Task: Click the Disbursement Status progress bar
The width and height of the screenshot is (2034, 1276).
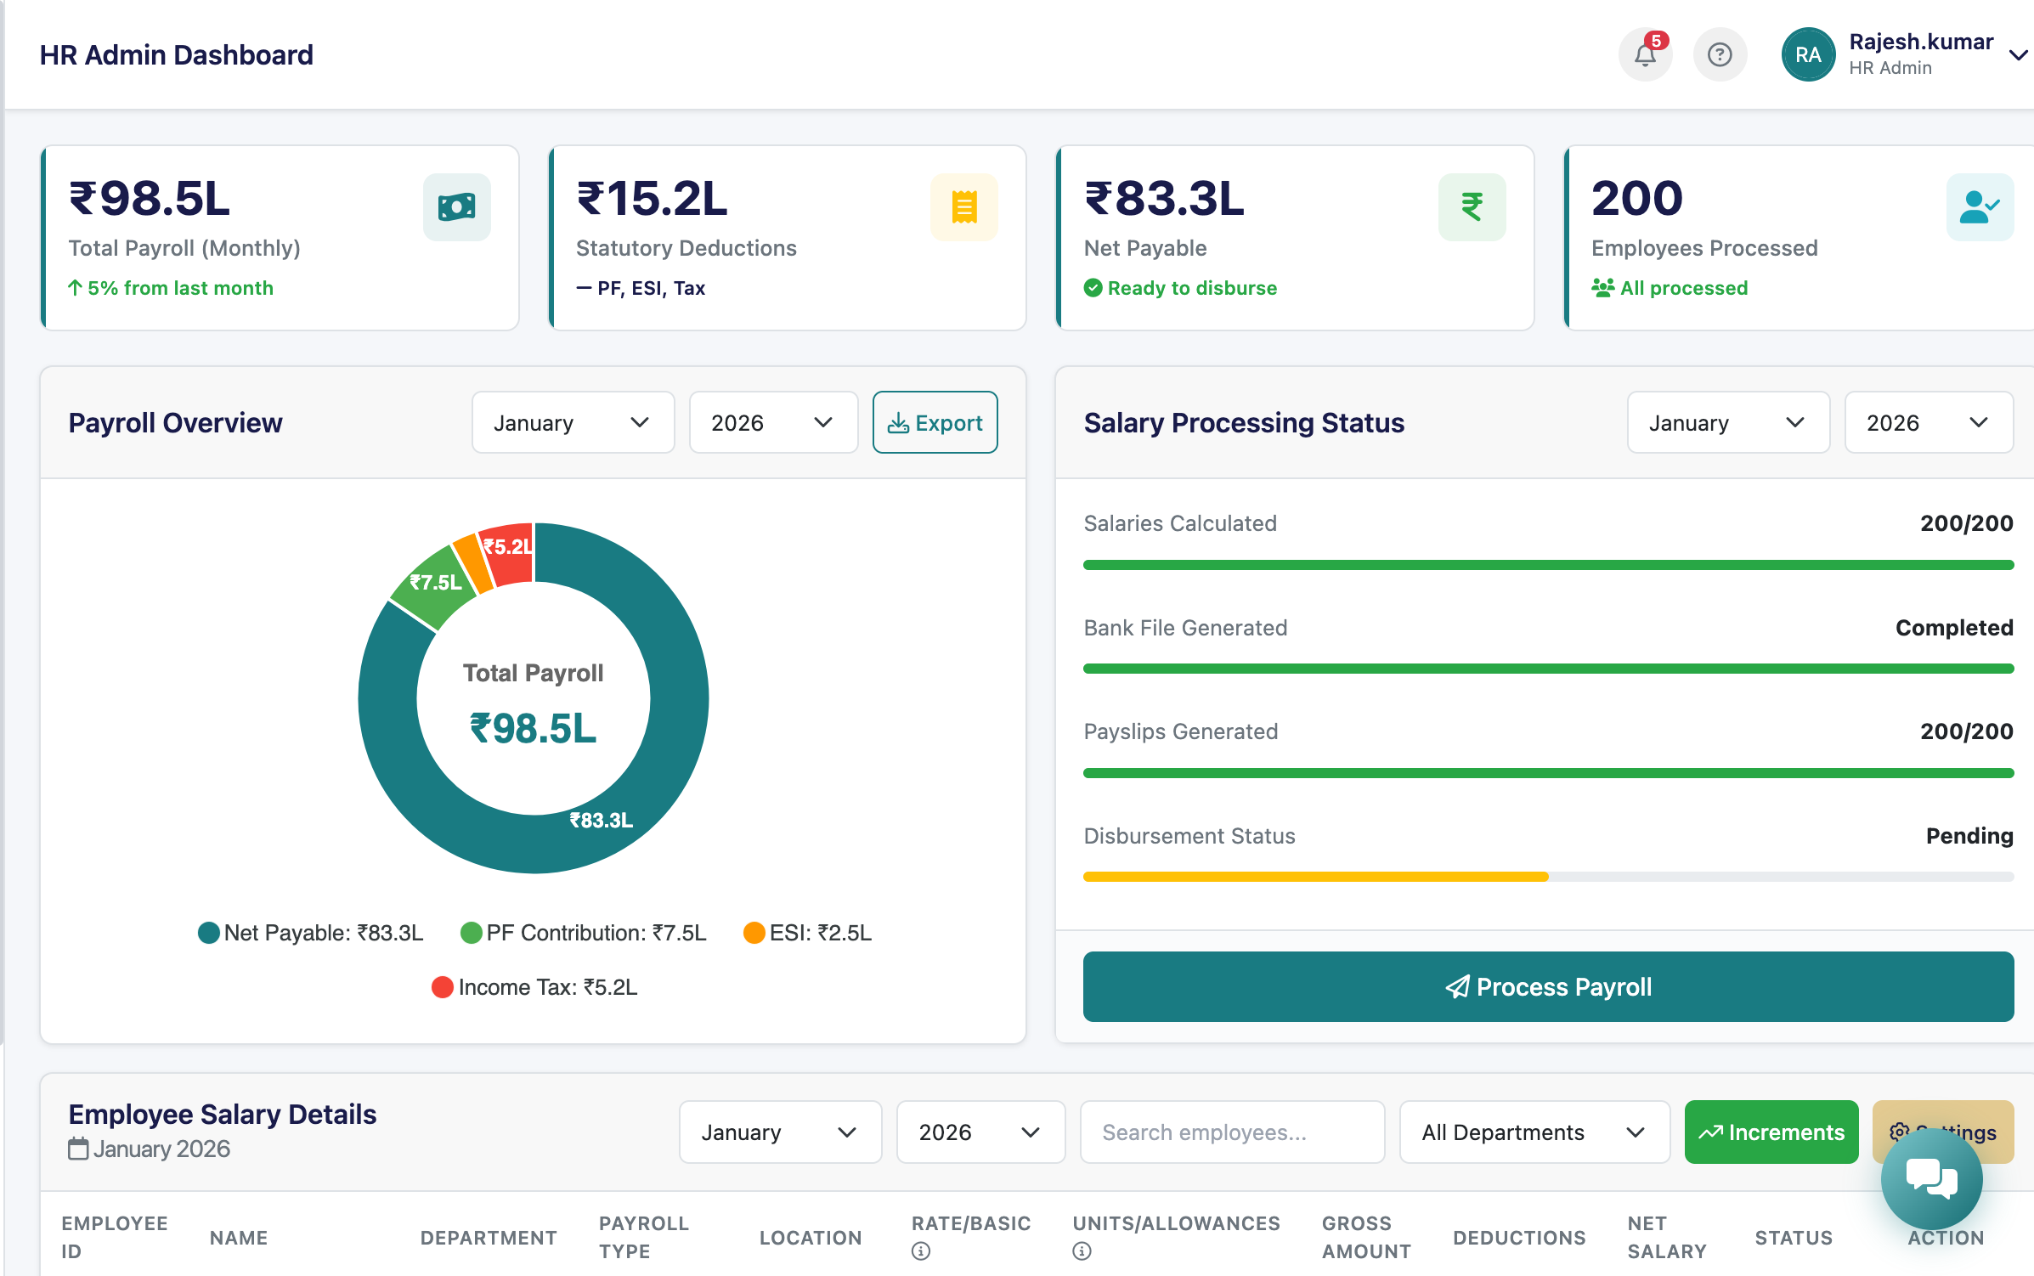Action: coord(1548,875)
